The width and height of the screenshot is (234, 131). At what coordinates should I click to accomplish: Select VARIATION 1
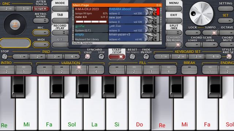click(44, 70)
